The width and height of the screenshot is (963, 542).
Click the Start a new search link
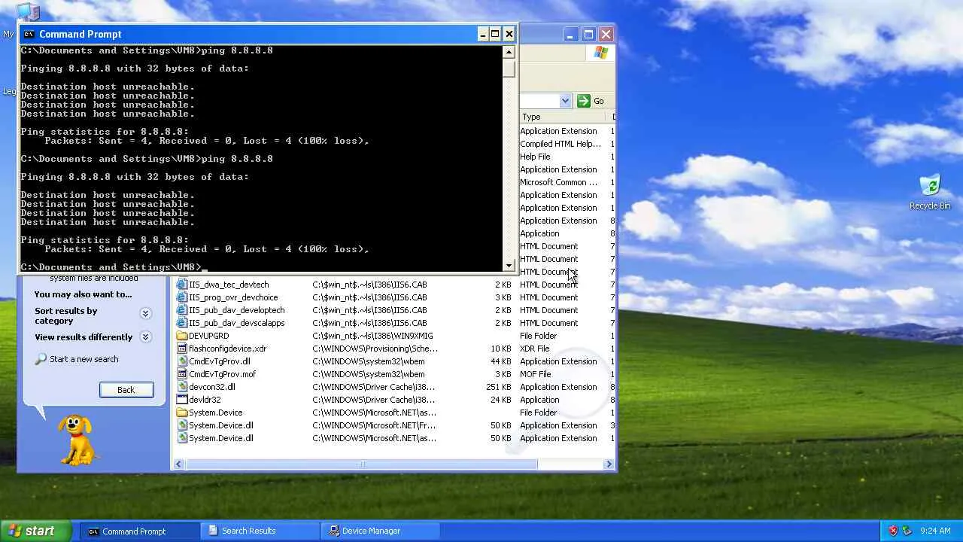[84, 359]
